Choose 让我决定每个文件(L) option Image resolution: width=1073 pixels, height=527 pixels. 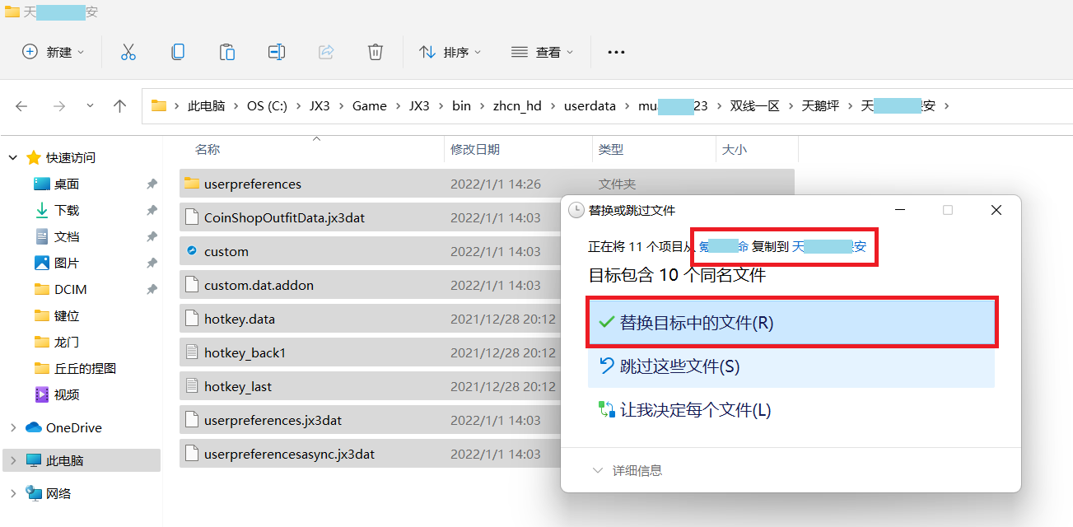791,409
